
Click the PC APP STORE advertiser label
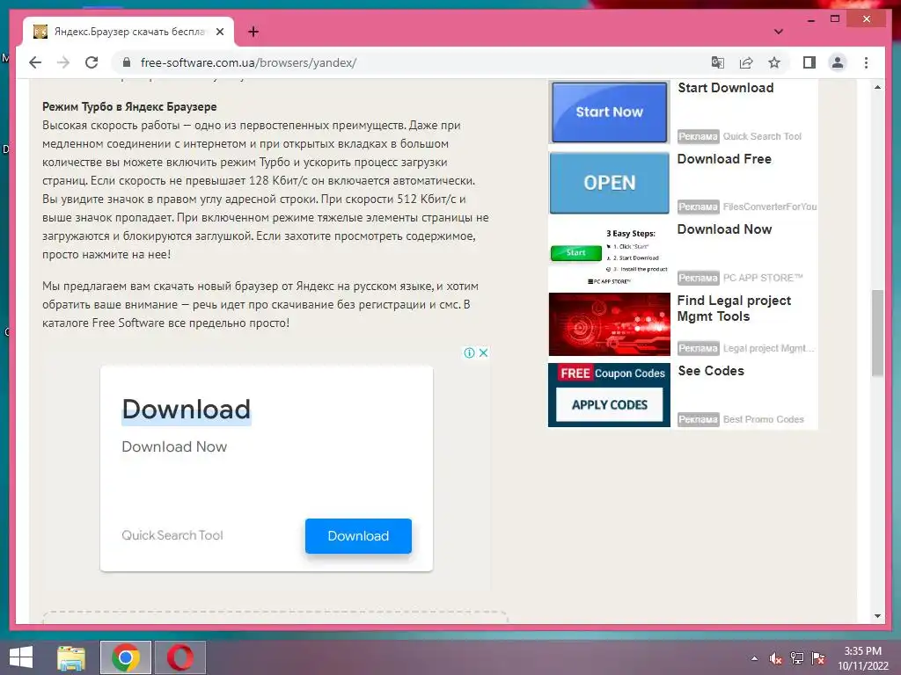(x=763, y=278)
